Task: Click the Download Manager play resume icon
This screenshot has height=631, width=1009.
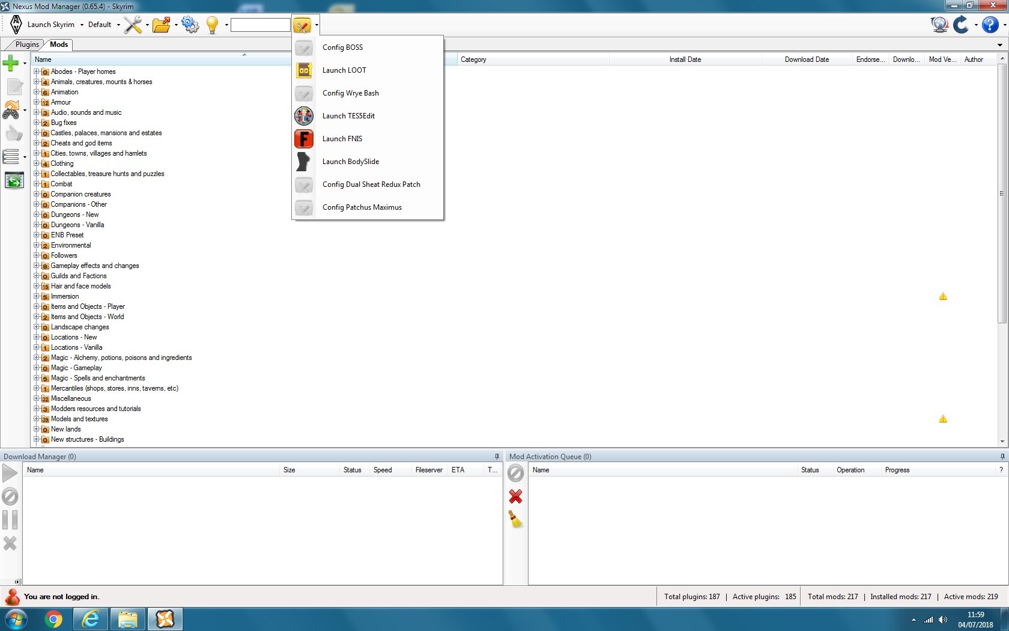Action: click(x=10, y=473)
